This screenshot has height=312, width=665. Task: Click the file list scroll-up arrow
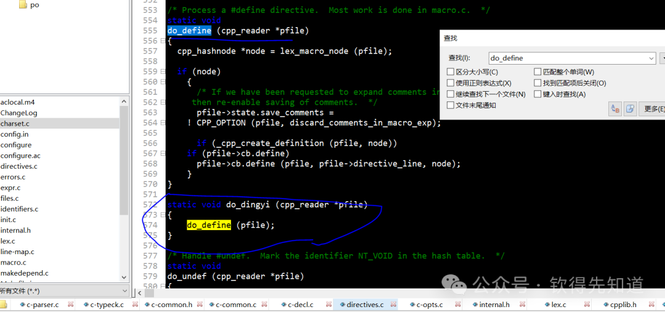click(124, 102)
